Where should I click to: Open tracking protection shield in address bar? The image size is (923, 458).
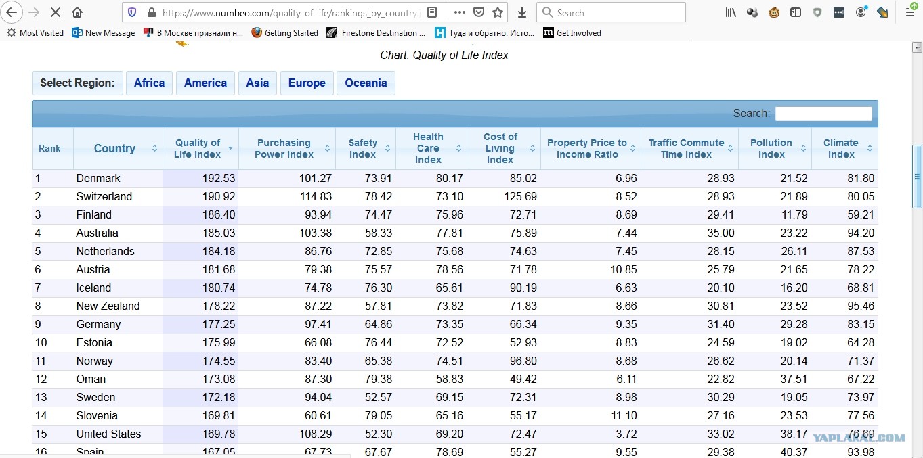(133, 12)
